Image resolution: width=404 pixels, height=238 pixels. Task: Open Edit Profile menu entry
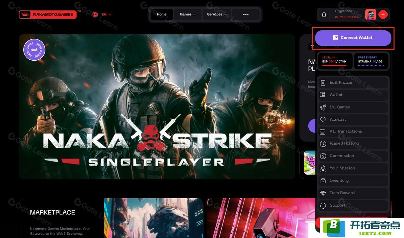point(353,83)
